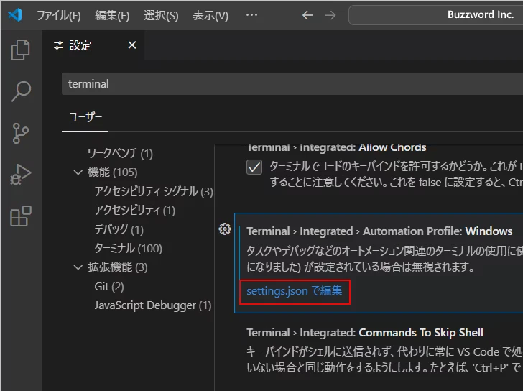
Task: Go forward with the right arrow
Action: (x=330, y=15)
